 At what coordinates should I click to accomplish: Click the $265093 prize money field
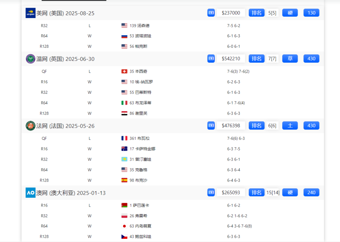coord(231,192)
